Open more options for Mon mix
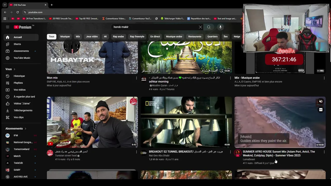Screen dimensions: 331x186 137,78
